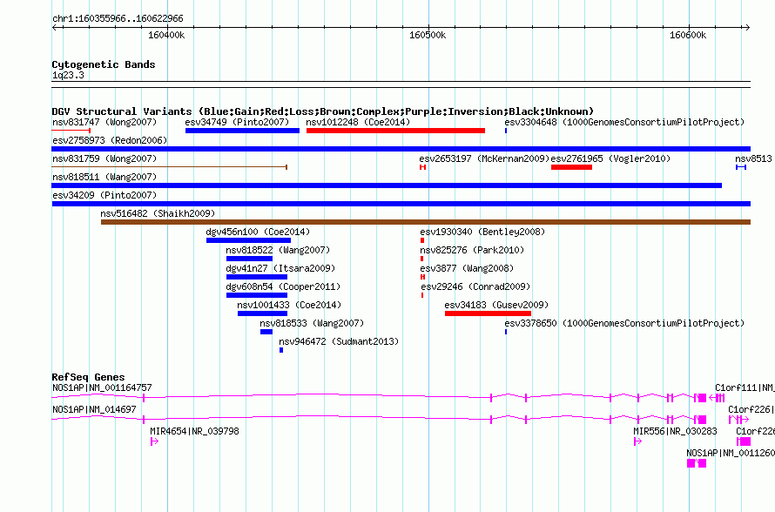775x512 pixels.
Task: Click the MIR556|NR_030283 gene label
Action: (675, 431)
